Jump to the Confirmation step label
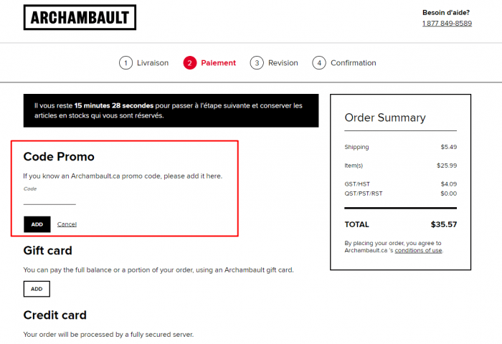The image size is (502, 344). coord(353,63)
